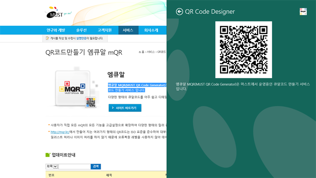Click the search text input field
The width and height of the screenshot is (316, 178).
tap(74, 167)
